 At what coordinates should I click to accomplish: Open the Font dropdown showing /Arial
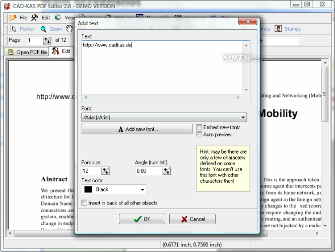click(164, 117)
